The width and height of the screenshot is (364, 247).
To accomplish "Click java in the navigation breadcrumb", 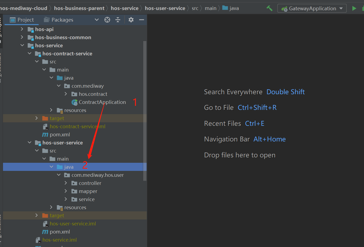I will [x=231, y=8].
